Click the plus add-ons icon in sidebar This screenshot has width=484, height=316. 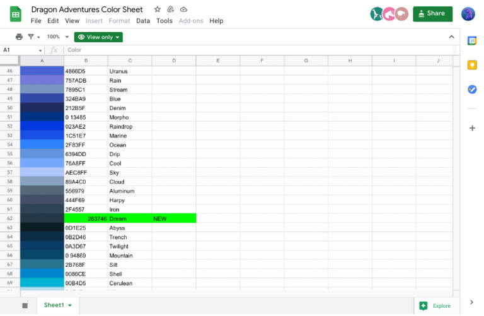(472, 128)
